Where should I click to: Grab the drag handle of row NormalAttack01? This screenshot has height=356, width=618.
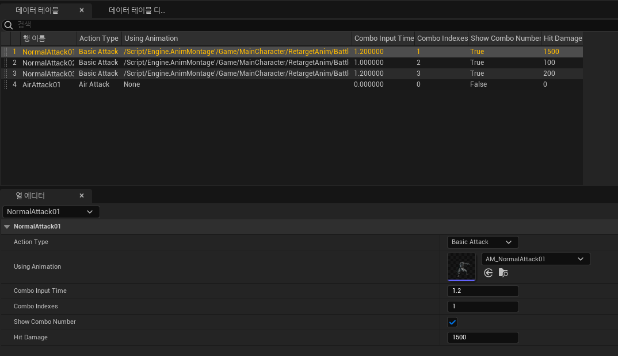pos(6,52)
